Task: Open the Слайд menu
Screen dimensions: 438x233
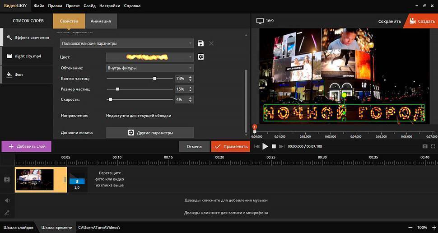Action: click(89, 6)
